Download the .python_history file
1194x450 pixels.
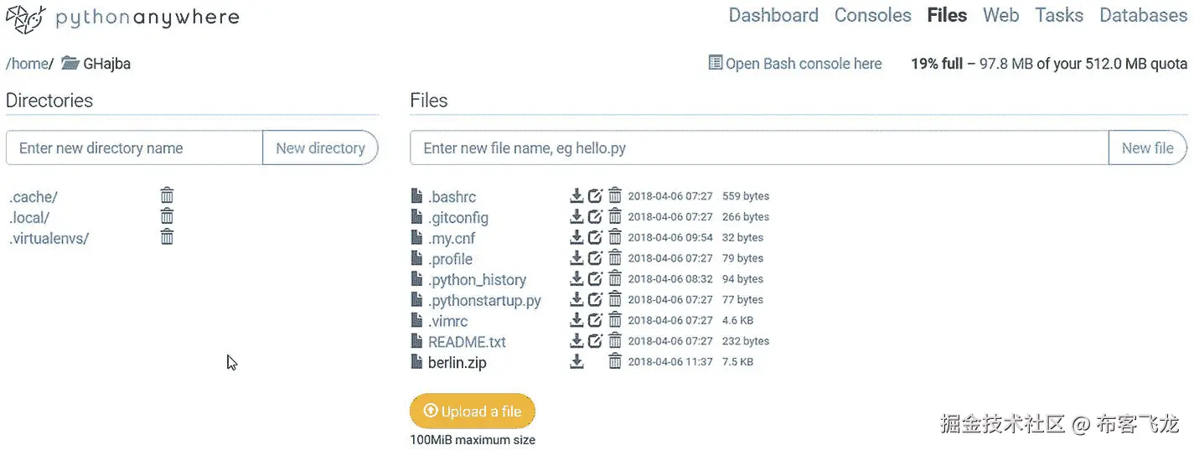(576, 279)
